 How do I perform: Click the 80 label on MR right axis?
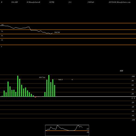[x=133, y=81]
